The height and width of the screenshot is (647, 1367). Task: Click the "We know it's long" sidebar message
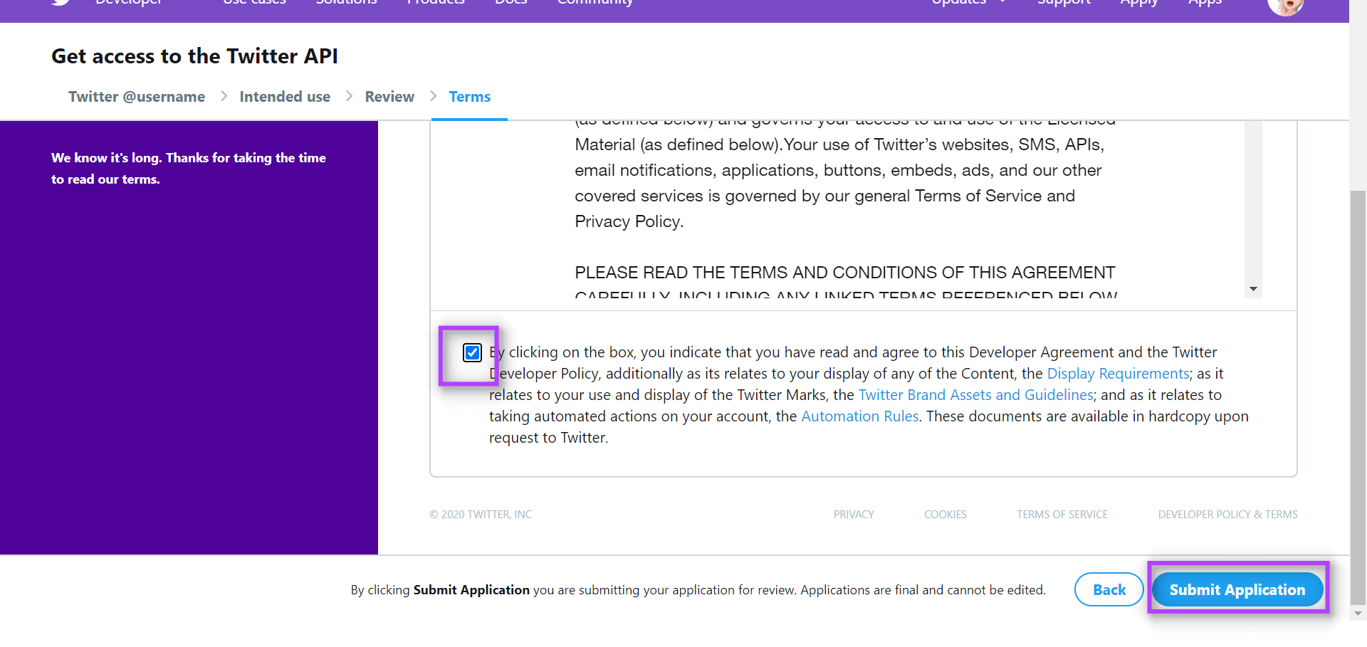coord(189,169)
